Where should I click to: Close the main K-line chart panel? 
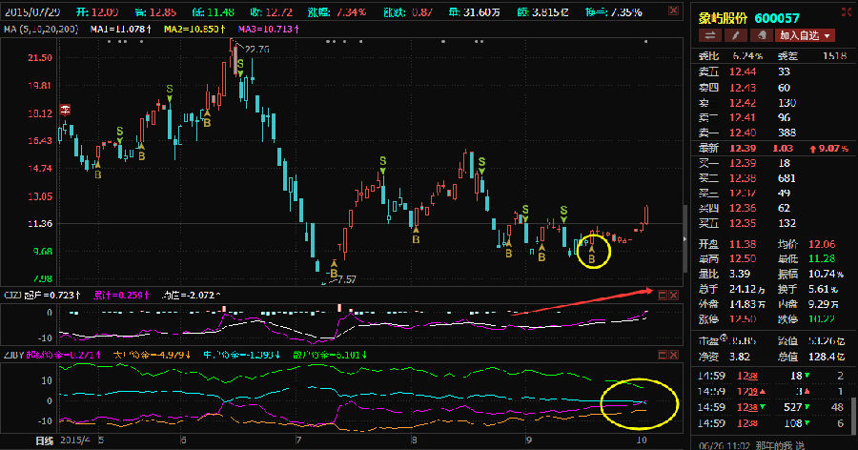(674, 10)
